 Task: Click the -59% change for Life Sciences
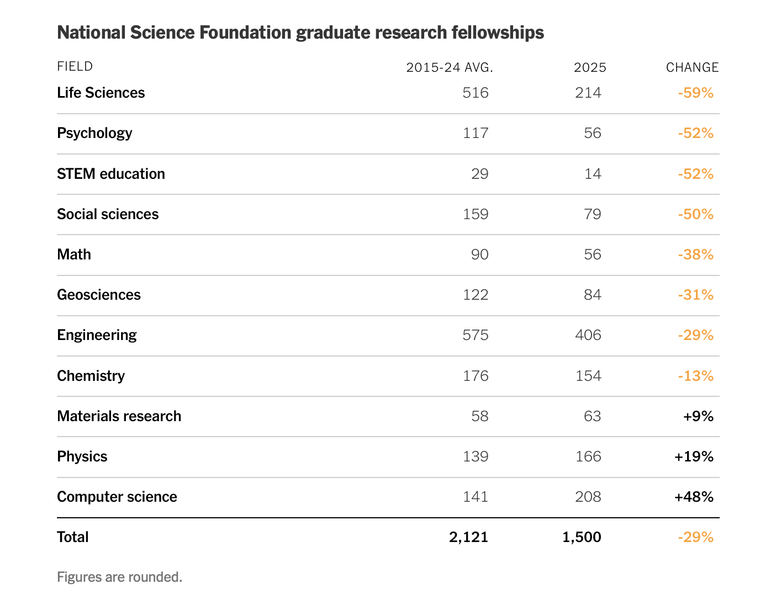pos(695,93)
